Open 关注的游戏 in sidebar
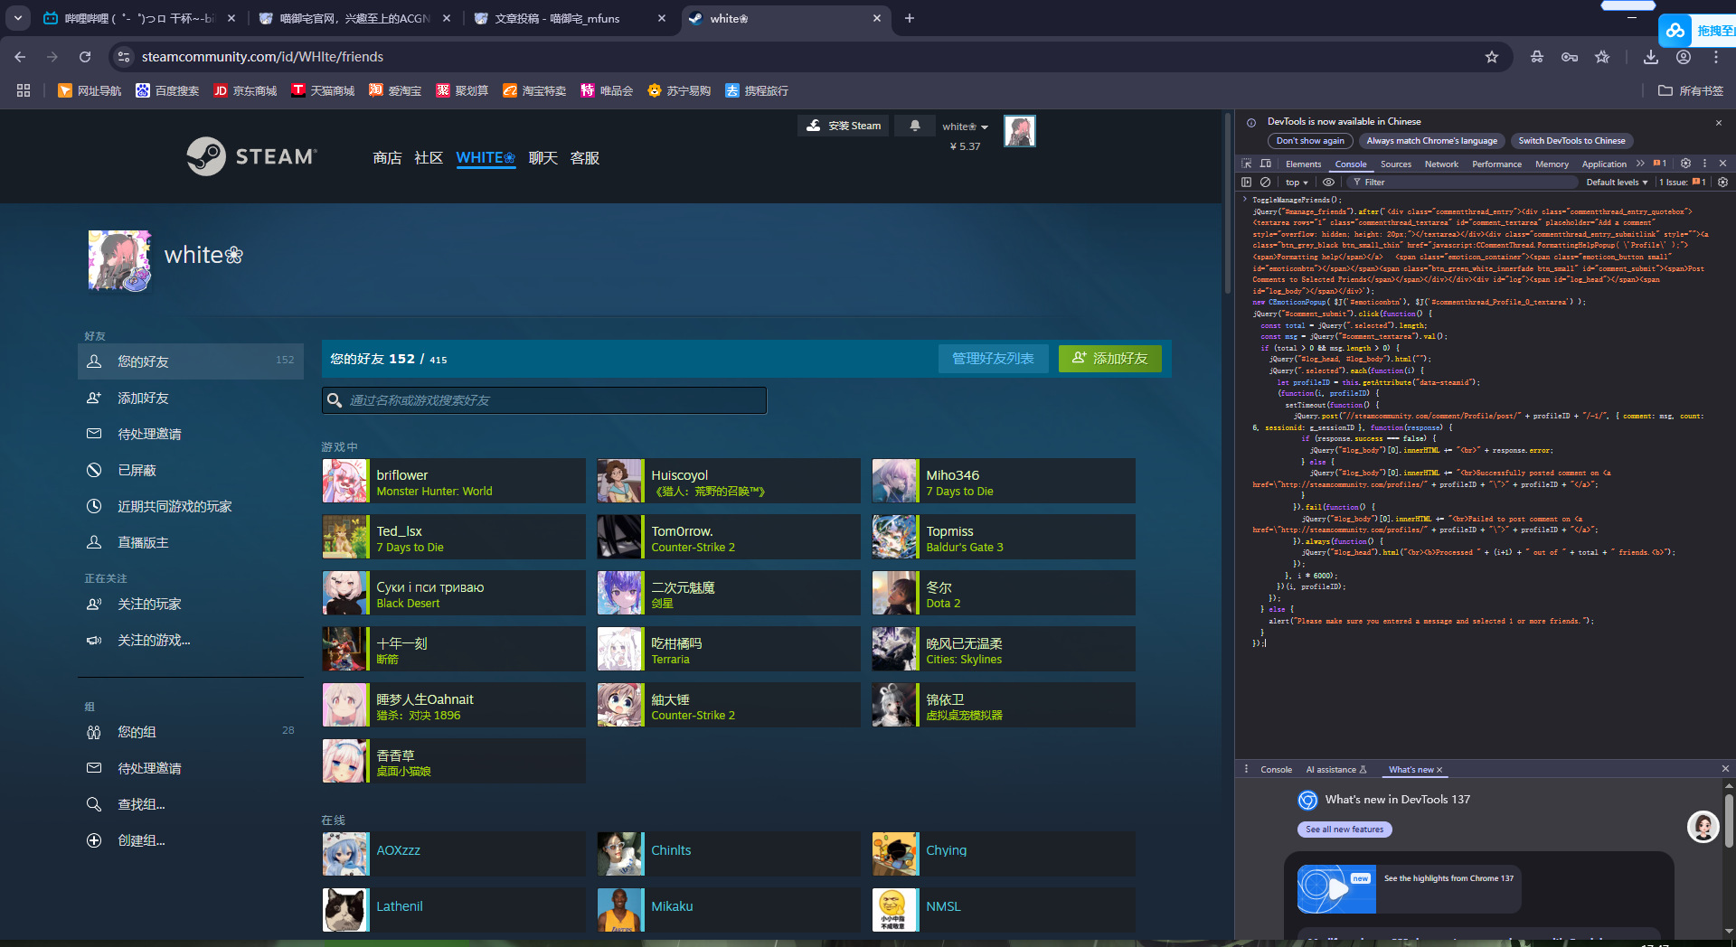Screen dimensions: 1736x947 click(191, 640)
